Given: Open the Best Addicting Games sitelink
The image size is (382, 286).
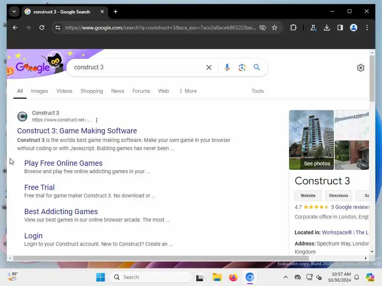Looking at the screenshot, I should pyautogui.click(x=61, y=212).
